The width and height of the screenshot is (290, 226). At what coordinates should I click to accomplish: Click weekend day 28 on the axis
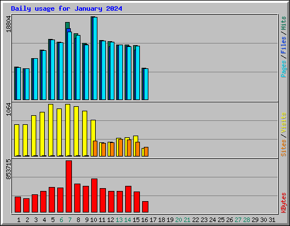246,220
